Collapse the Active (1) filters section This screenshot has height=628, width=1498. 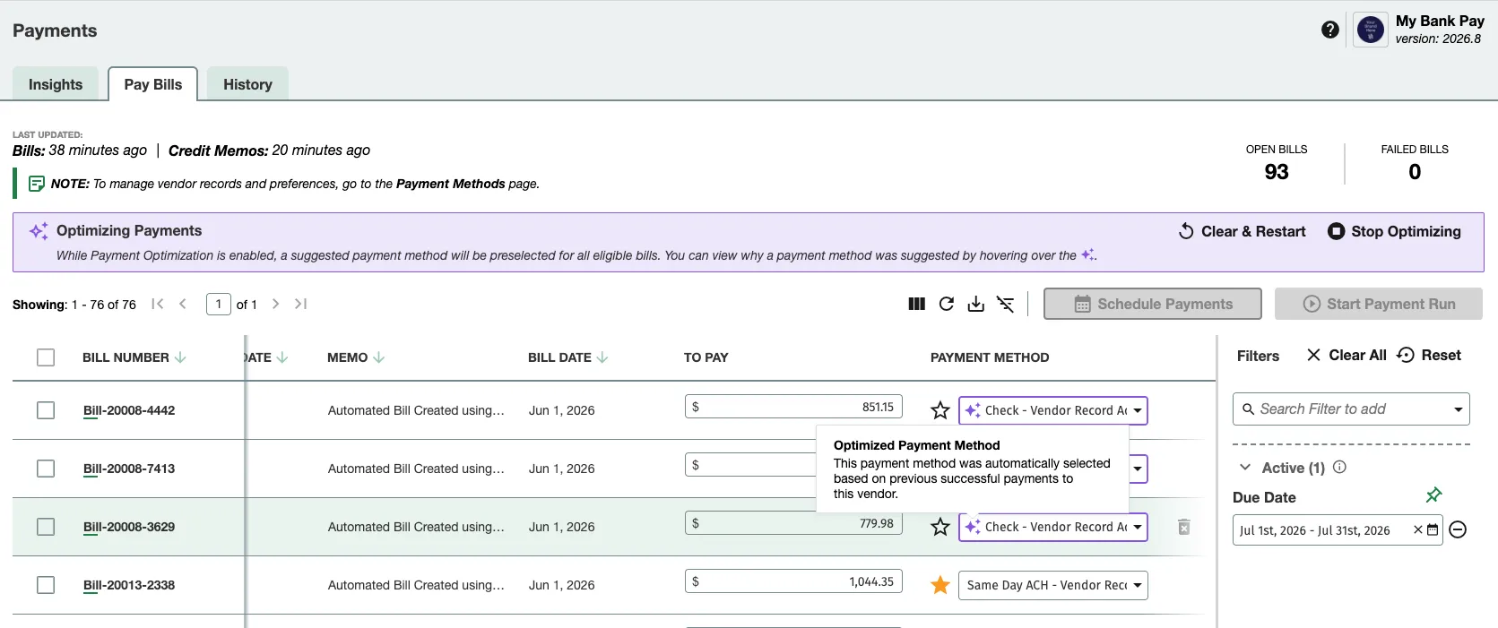pos(1245,467)
